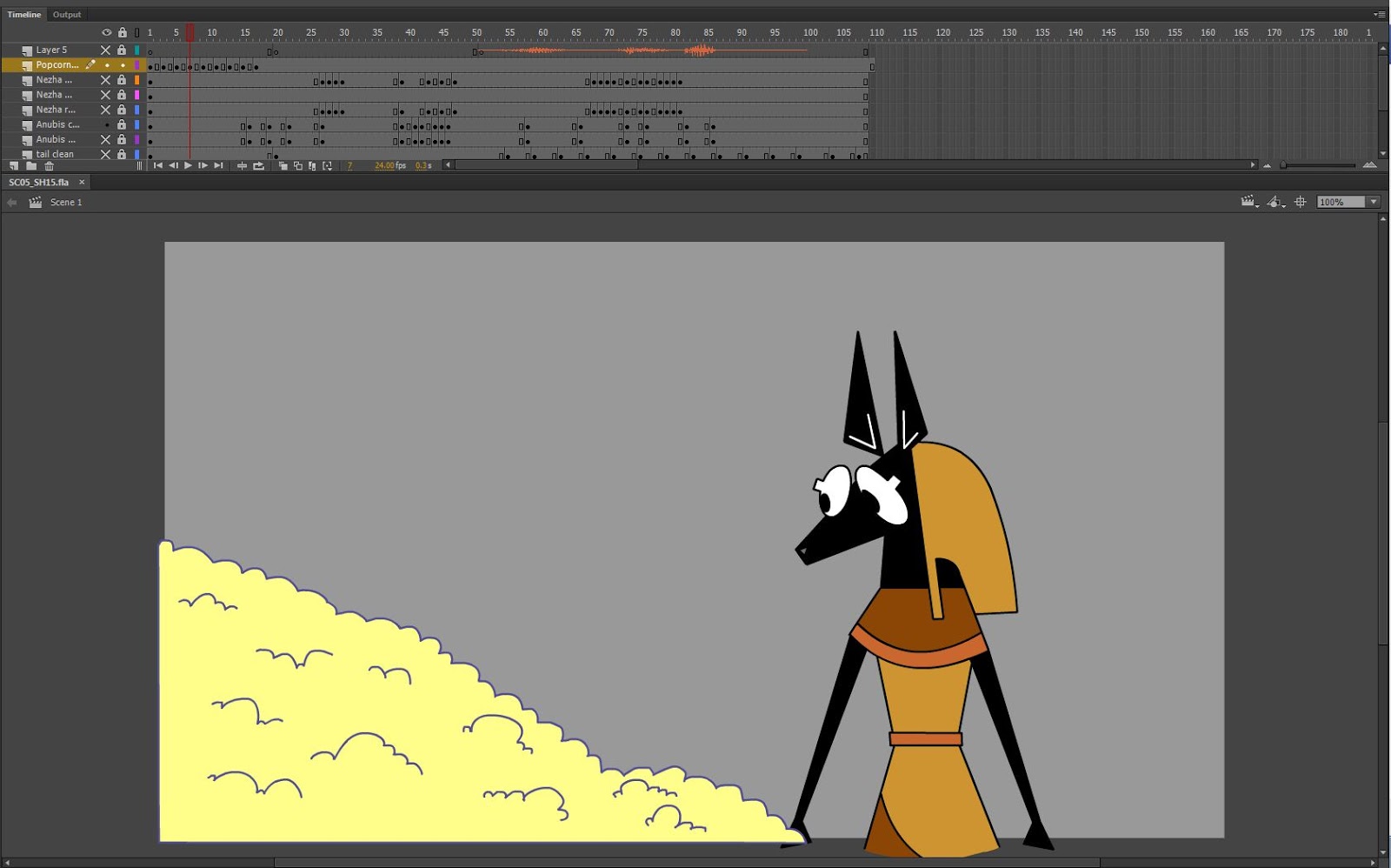
Task: Show the first hidden Nezha layer (orange swatch)
Action: tap(106, 80)
